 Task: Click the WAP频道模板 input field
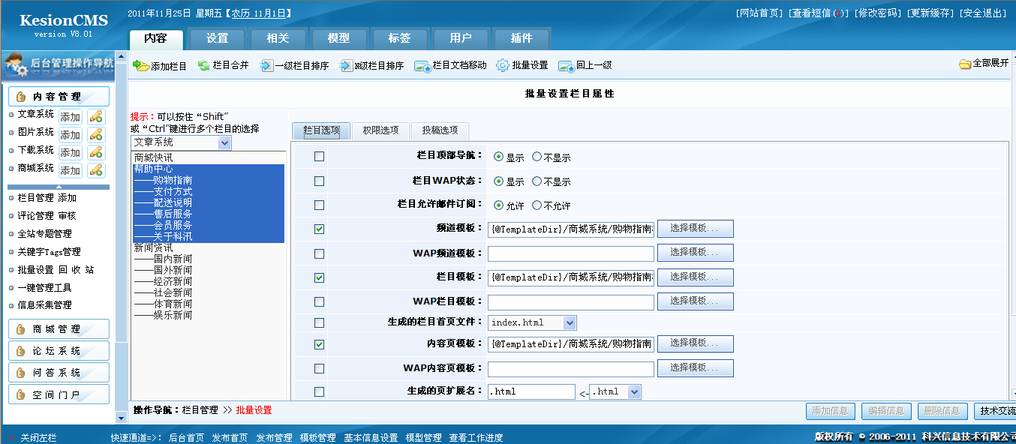pos(570,253)
